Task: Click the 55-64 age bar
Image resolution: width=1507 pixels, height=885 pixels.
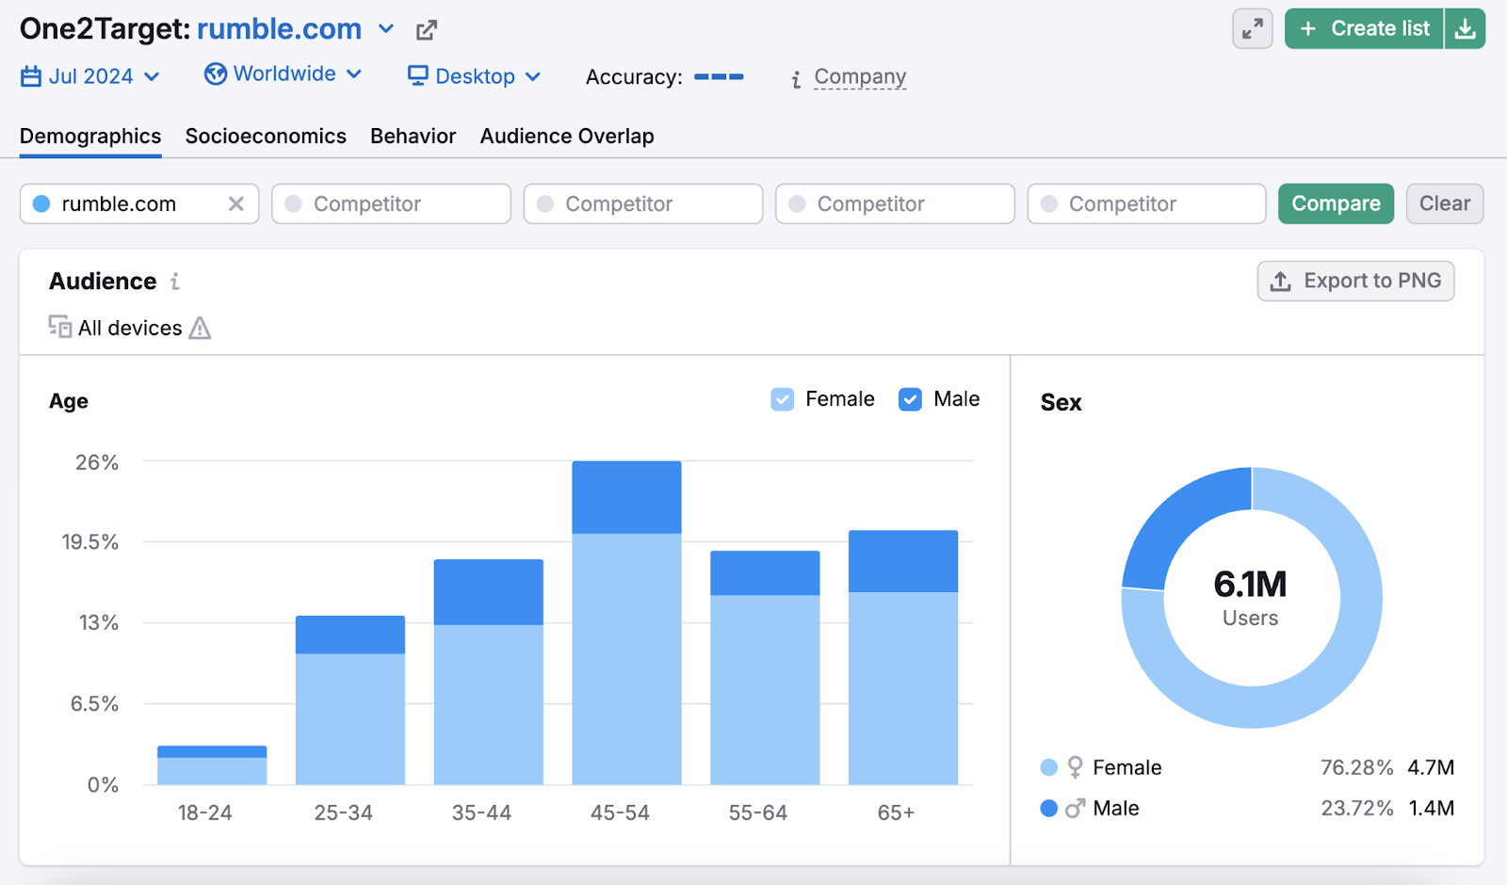Action: pos(765,668)
